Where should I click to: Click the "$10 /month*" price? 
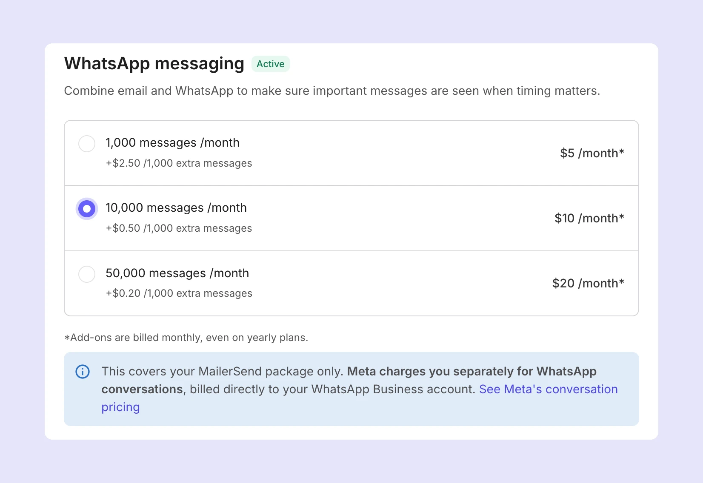coord(589,218)
